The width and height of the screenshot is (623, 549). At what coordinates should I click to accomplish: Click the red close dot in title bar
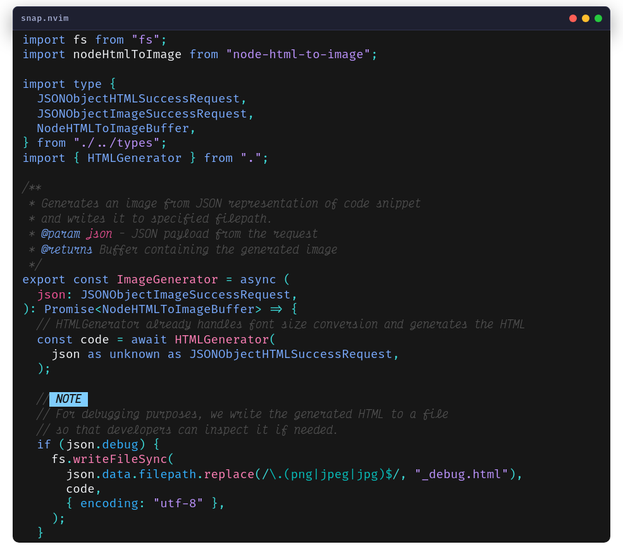[x=573, y=18]
